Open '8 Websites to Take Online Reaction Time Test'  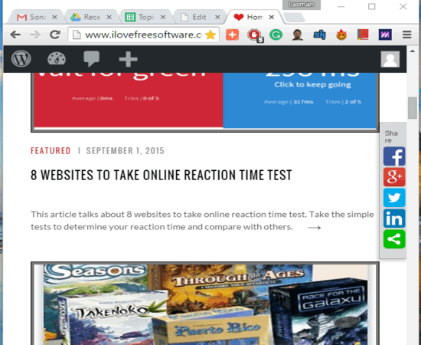coord(161,175)
